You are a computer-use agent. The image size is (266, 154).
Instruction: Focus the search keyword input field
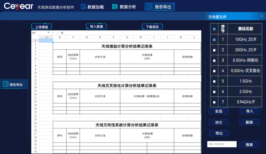coord(222,144)
